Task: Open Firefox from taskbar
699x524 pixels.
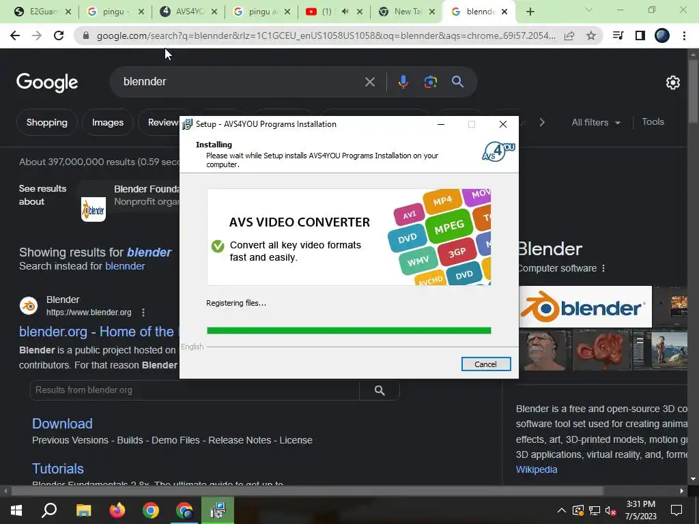Action: [117, 510]
